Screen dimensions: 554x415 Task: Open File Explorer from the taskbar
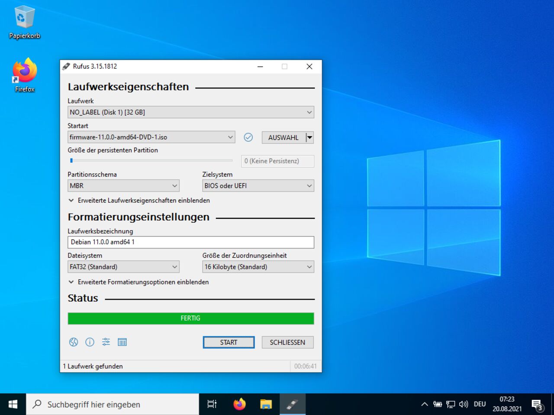point(266,404)
